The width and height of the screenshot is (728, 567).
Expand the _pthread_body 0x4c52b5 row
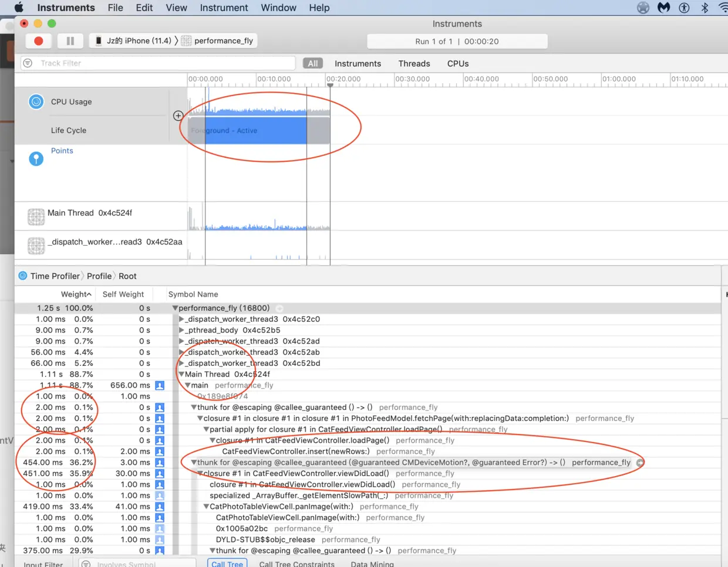181,330
